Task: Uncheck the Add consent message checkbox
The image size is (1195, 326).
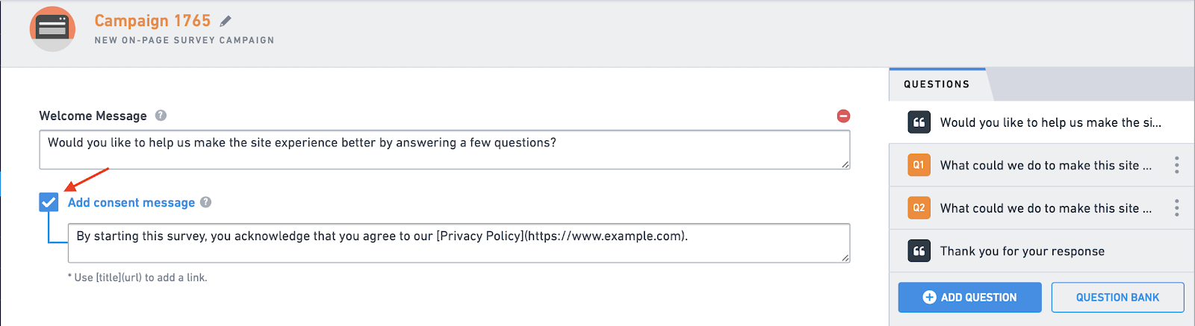Action: tap(49, 202)
